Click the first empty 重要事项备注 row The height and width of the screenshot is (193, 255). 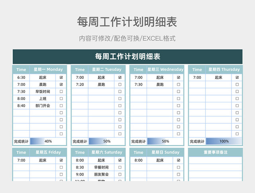216,160
